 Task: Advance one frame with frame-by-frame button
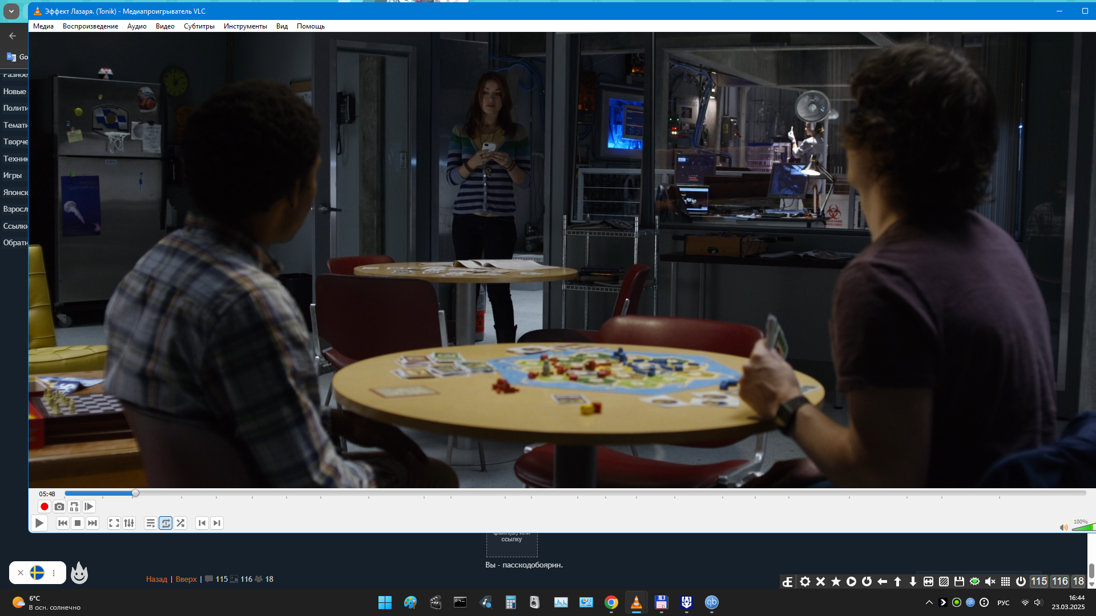coord(89,506)
